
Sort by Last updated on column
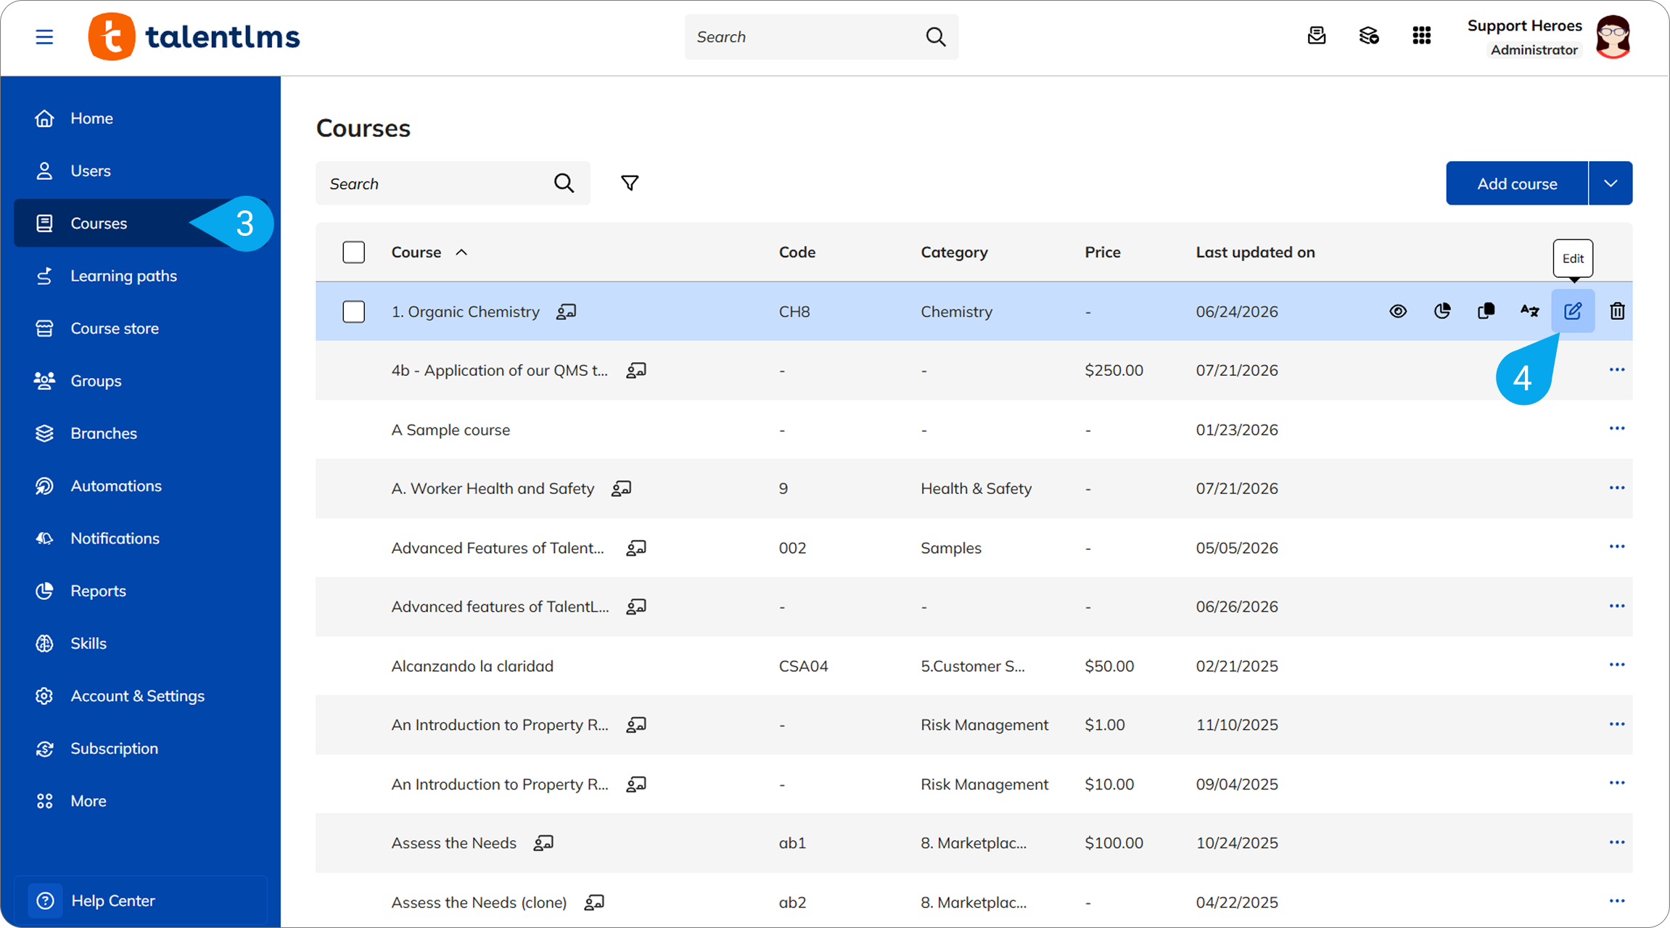(x=1255, y=252)
